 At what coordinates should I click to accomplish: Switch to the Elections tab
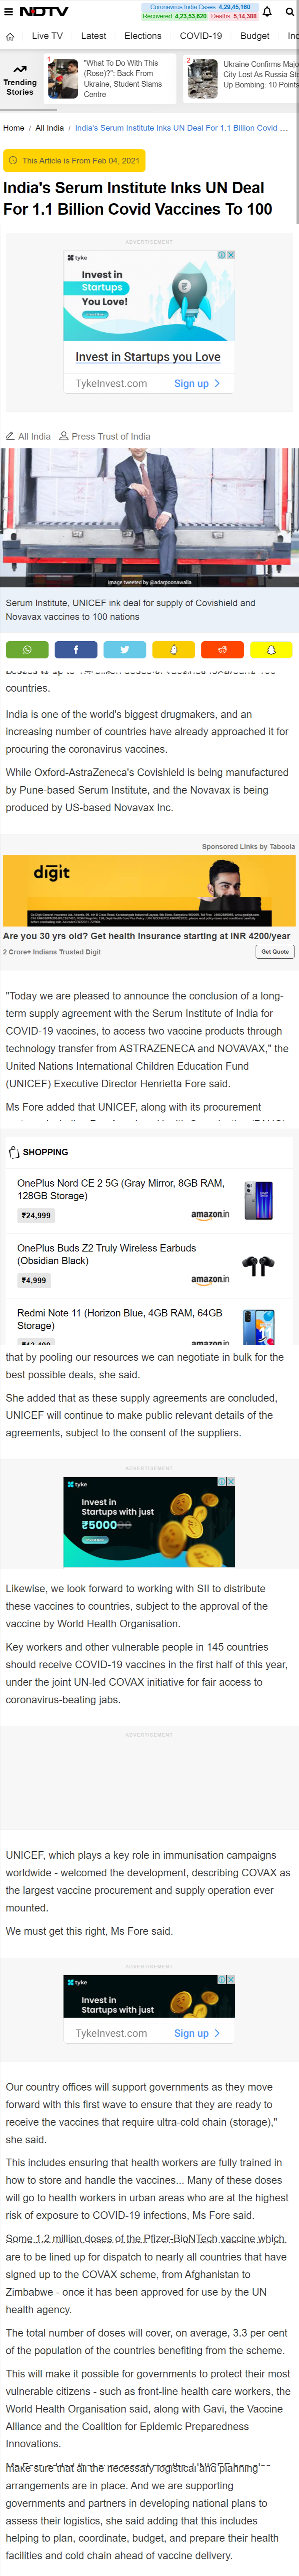(x=143, y=36)
